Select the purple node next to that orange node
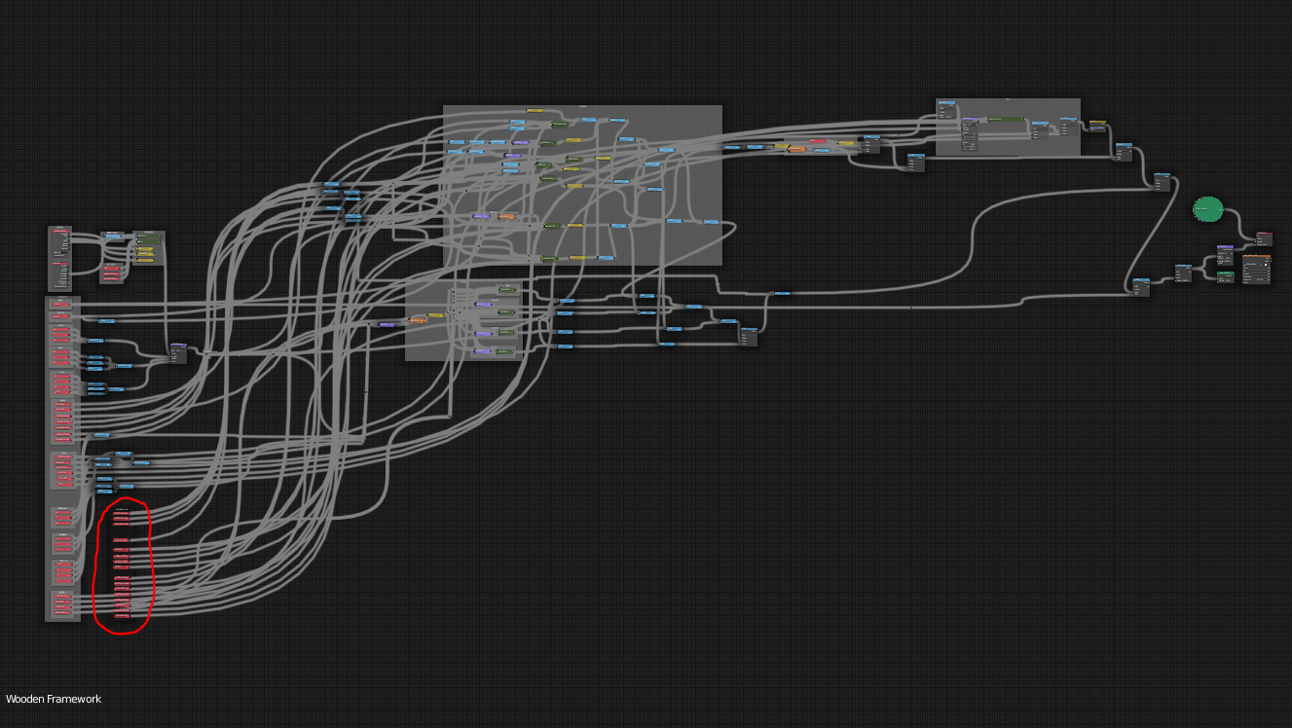 click(x=387, y=324)
